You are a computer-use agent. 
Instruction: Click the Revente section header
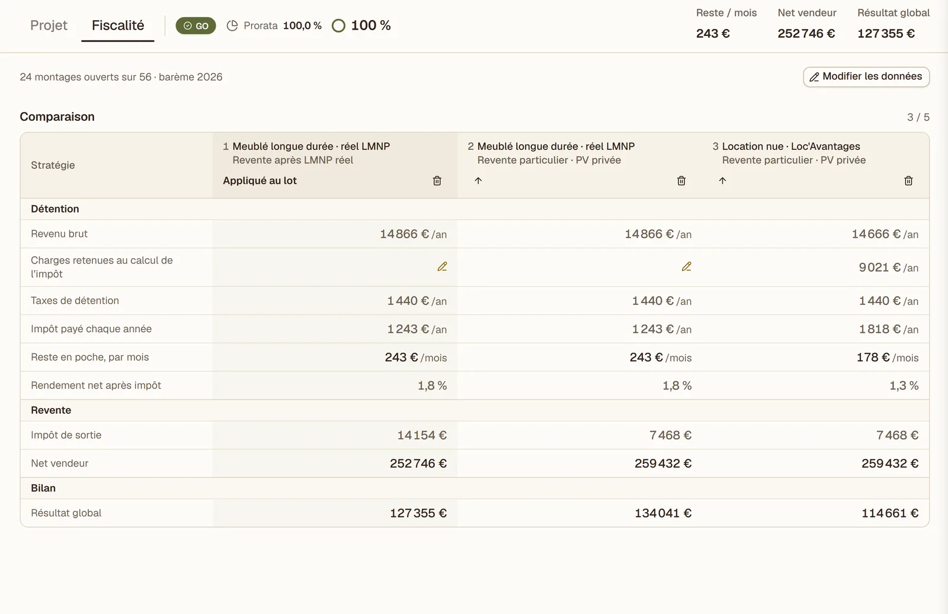[51, 410]
